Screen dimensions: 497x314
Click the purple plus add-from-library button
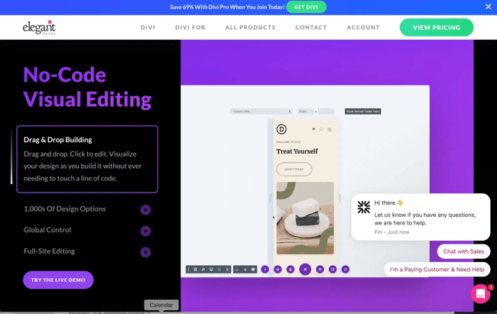(265, 270)
